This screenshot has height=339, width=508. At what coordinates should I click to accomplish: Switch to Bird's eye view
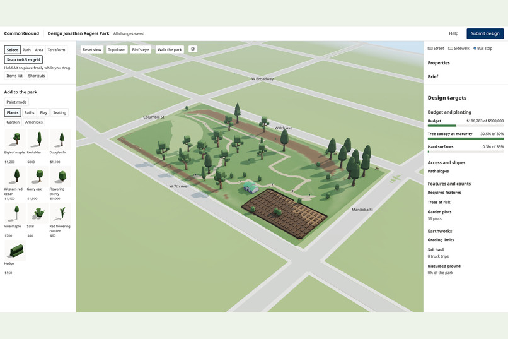coord(141,50)
